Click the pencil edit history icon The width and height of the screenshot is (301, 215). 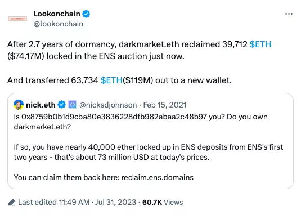click(x=12, y=202)
